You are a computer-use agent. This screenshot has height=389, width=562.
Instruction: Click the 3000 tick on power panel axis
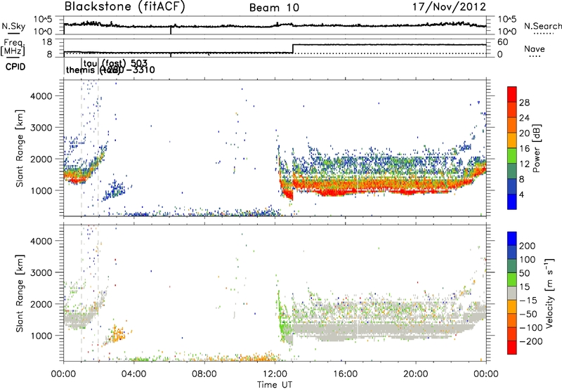[x=41, y=128]
